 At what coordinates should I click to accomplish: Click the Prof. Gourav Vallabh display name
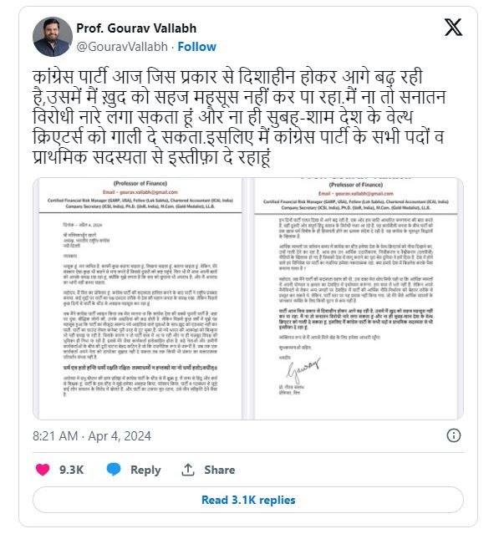coord(136,28)
